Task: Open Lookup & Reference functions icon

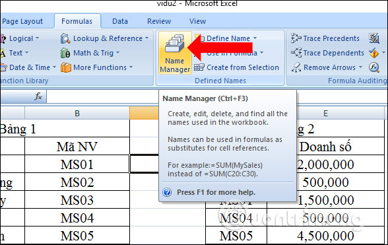Action: (x=65, y=39)
